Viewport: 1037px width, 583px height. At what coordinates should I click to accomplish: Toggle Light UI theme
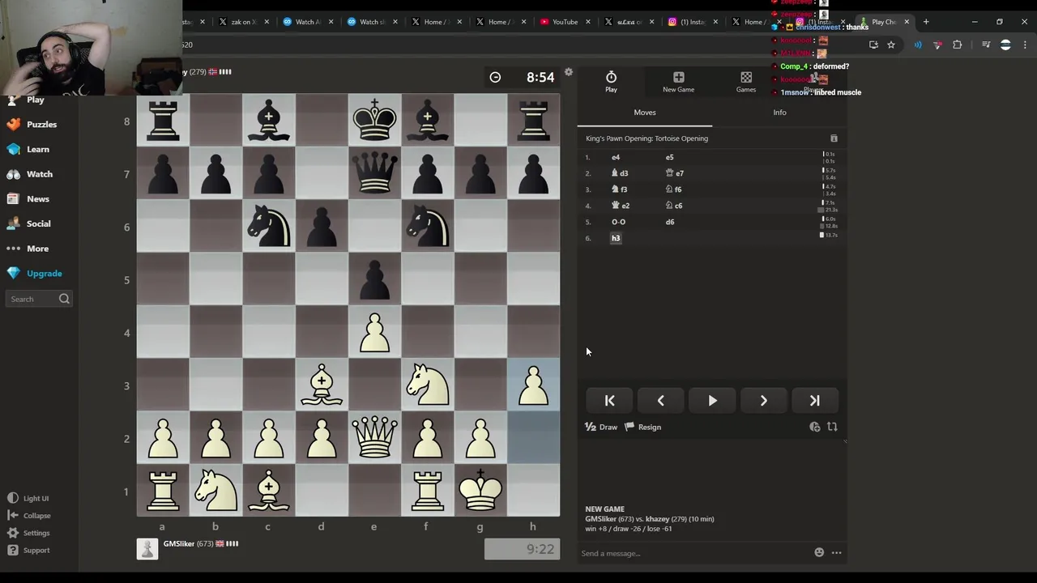tap(28, 499)
